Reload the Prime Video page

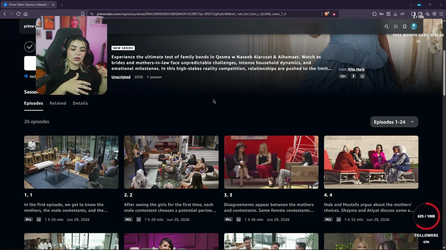pos(18,14)
